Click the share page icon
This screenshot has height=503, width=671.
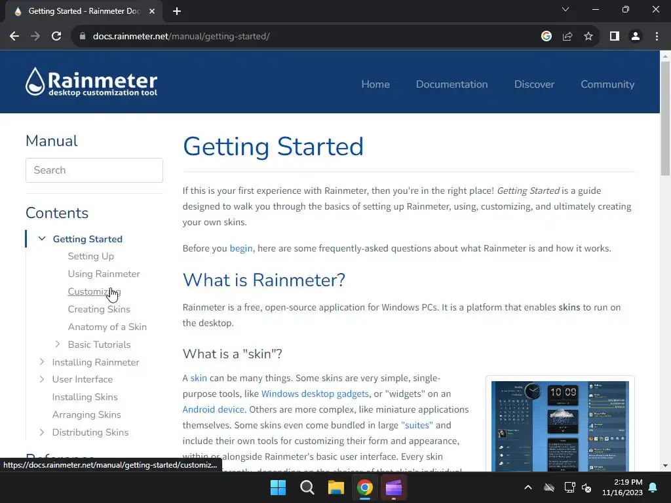[567, 37]
